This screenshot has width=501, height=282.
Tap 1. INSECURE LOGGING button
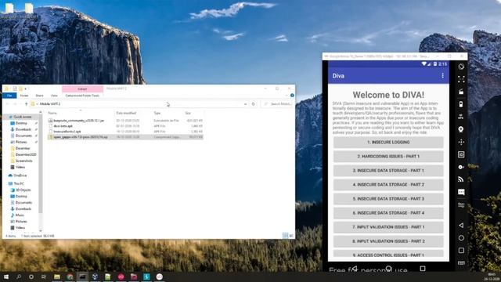[x=388, y=143]
